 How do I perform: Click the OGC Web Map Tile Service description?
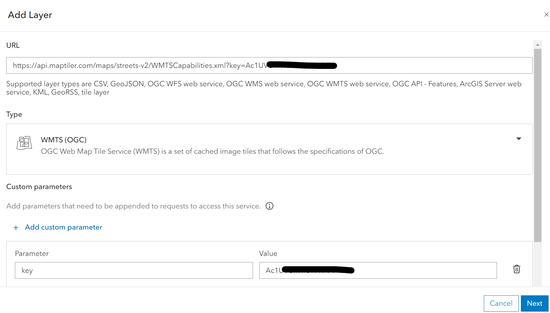[x=212, y=151]
